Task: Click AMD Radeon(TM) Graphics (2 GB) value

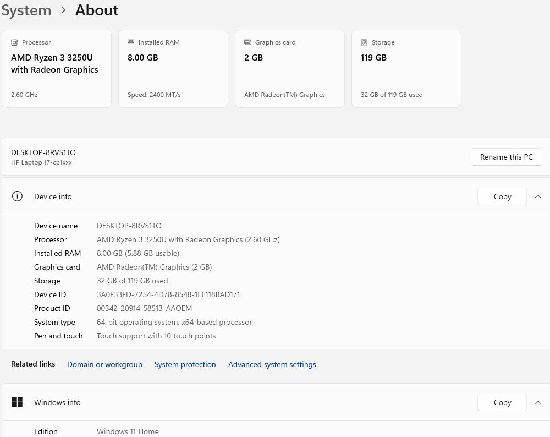Action: pos(155,267)
